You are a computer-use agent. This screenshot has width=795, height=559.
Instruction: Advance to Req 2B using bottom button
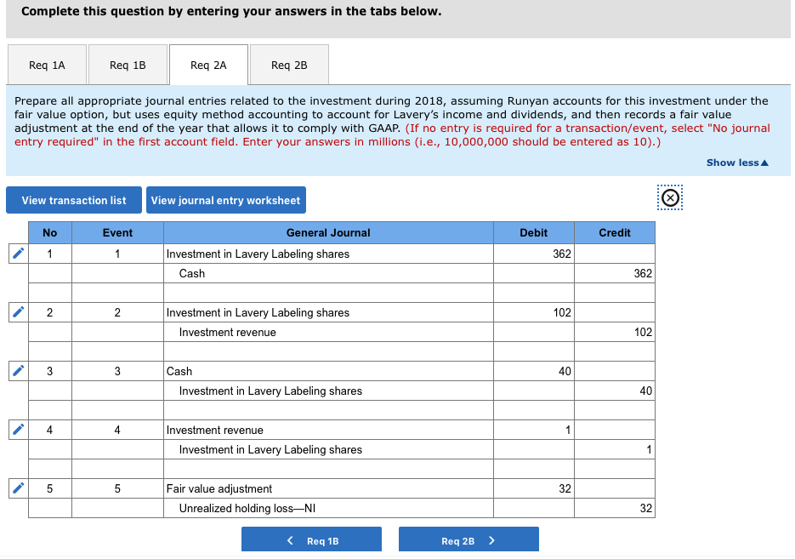pyautogui.click(x=468, y=541)
